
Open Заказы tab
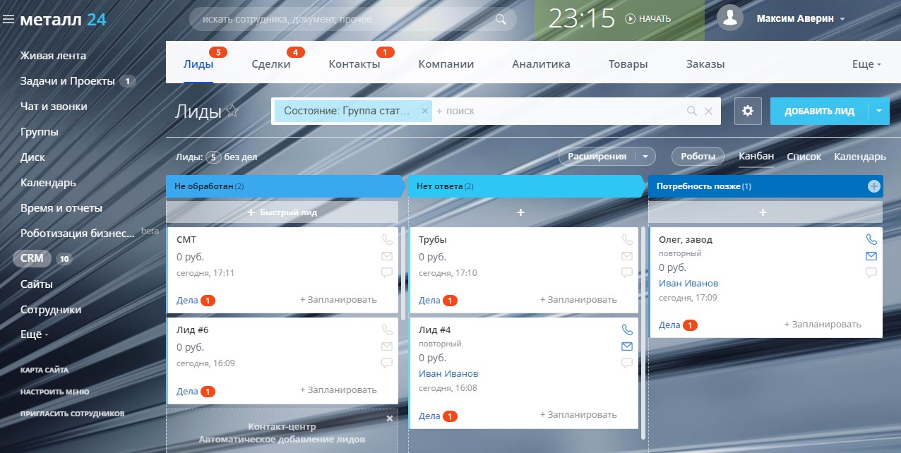pyautogui.click(x=705, y=64)
